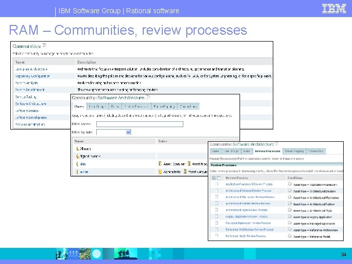Image resolution: width=352 pixels, height=264 pixels.
Task: Open the Software Design community link
Action: pyautogui.click(x=27, y=110)
